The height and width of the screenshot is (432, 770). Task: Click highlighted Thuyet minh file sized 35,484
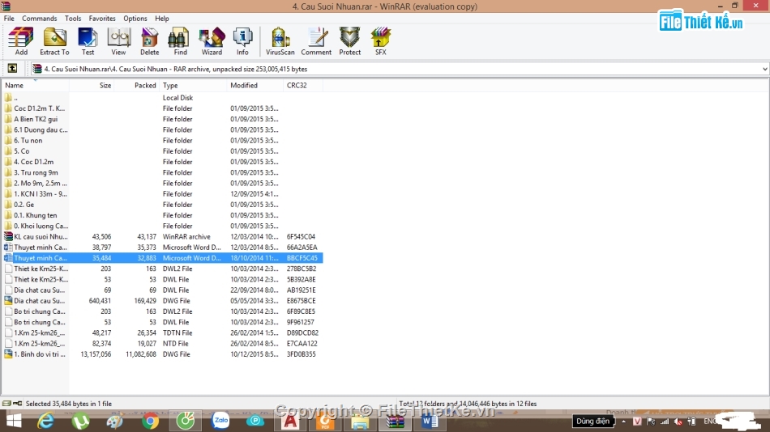click(x=163, y=258)
